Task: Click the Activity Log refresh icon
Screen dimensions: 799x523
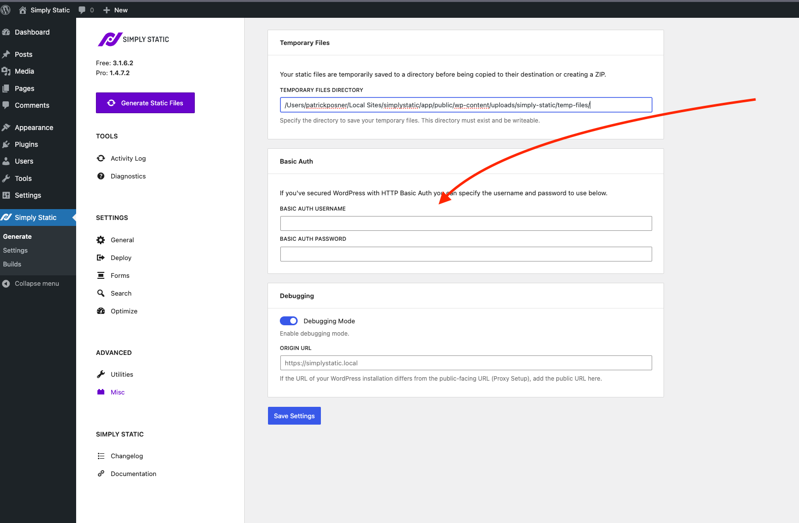Action: [101, 158]
